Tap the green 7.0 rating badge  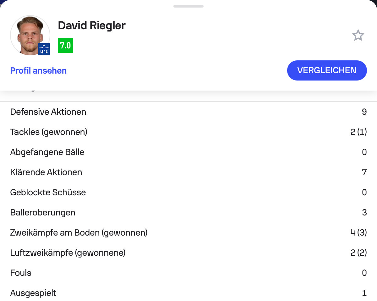point(65,45)
